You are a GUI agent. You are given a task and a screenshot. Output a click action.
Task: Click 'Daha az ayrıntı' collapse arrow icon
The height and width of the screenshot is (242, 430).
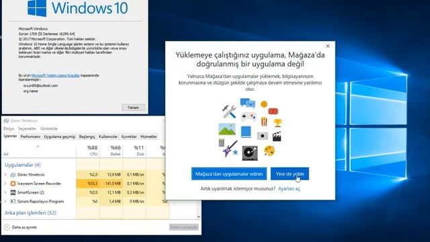pos(7,227)
